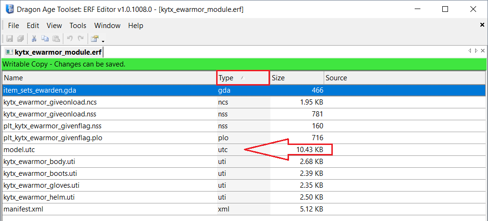Click the Copy toolbar icon
Image resolution: width=488 pixels, height=221 pixels.
[x=45, y=38]
